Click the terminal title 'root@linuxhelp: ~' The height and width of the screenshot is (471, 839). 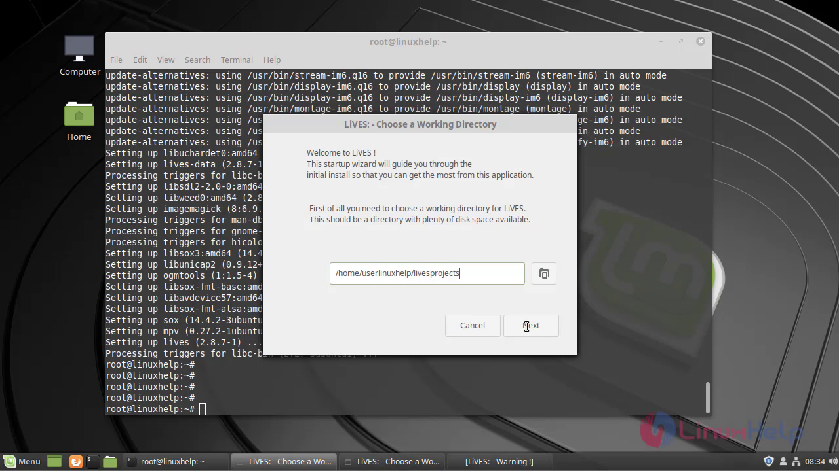pos(408,42)
